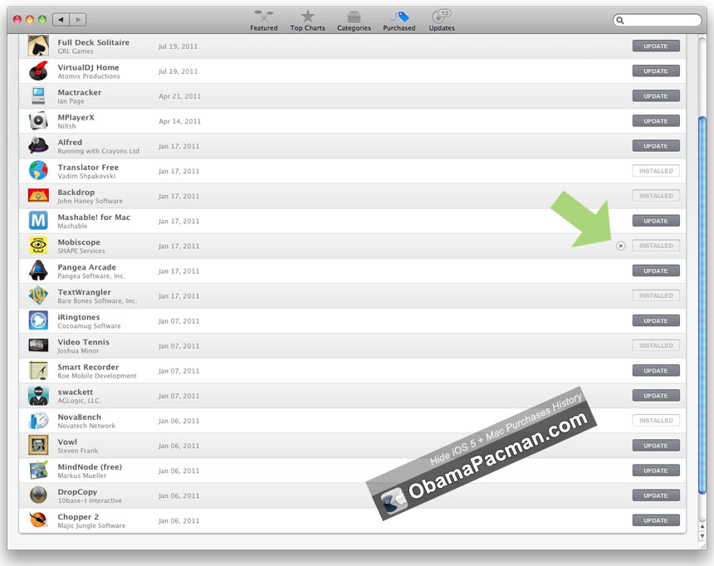Viewport: 714px width, 566px height.
Task: Click Installed button for Video Tennis
Action: pos(656,345)
